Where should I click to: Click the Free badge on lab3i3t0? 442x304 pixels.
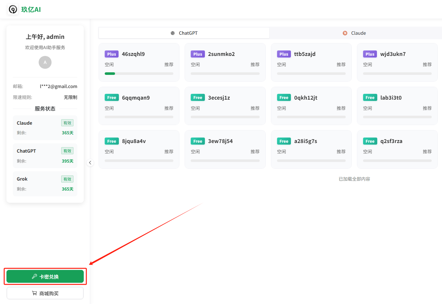point(370,98)
